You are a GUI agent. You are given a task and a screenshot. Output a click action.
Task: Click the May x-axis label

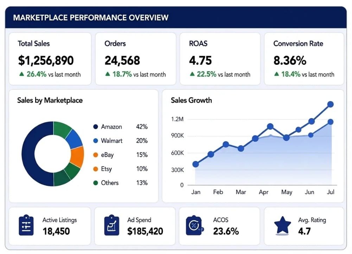coord(287,192)
